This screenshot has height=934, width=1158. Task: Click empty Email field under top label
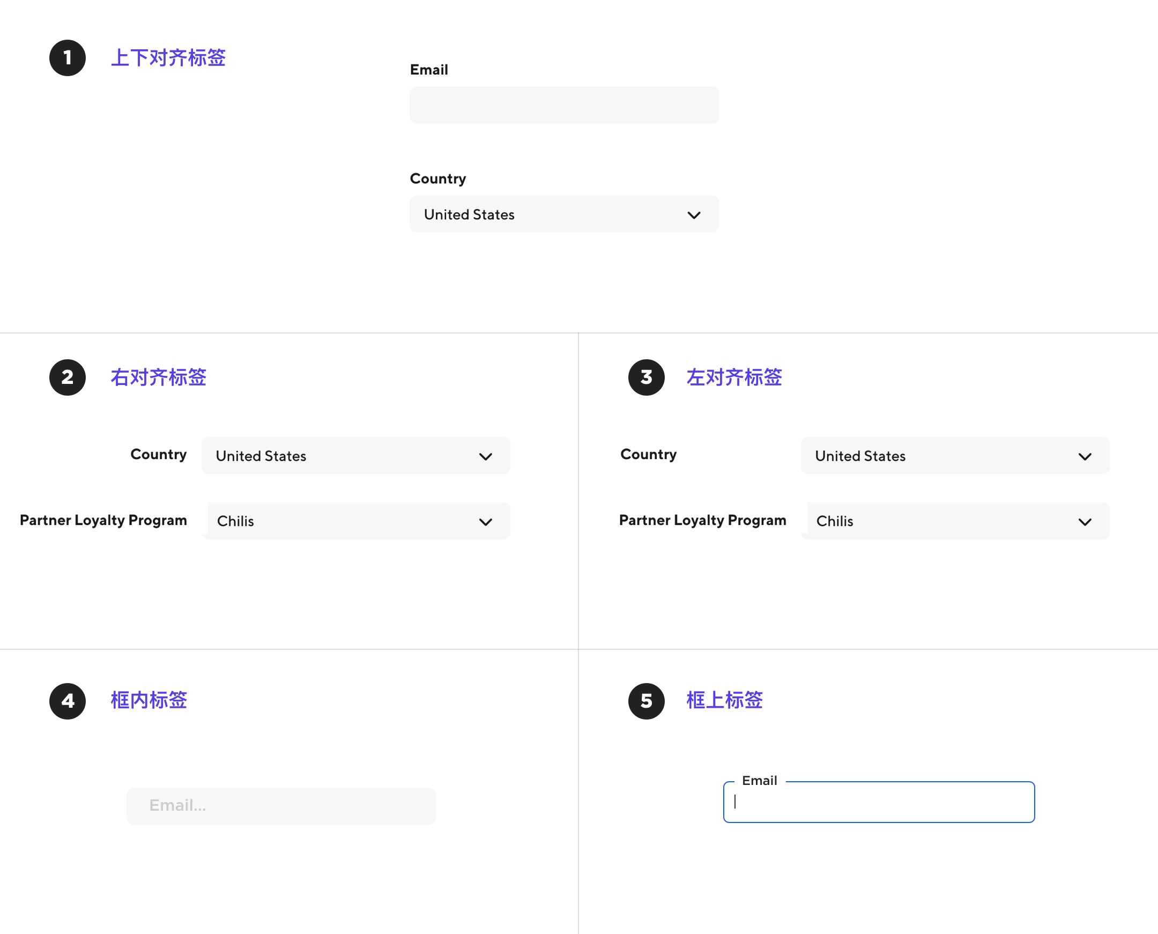[563, 106]
